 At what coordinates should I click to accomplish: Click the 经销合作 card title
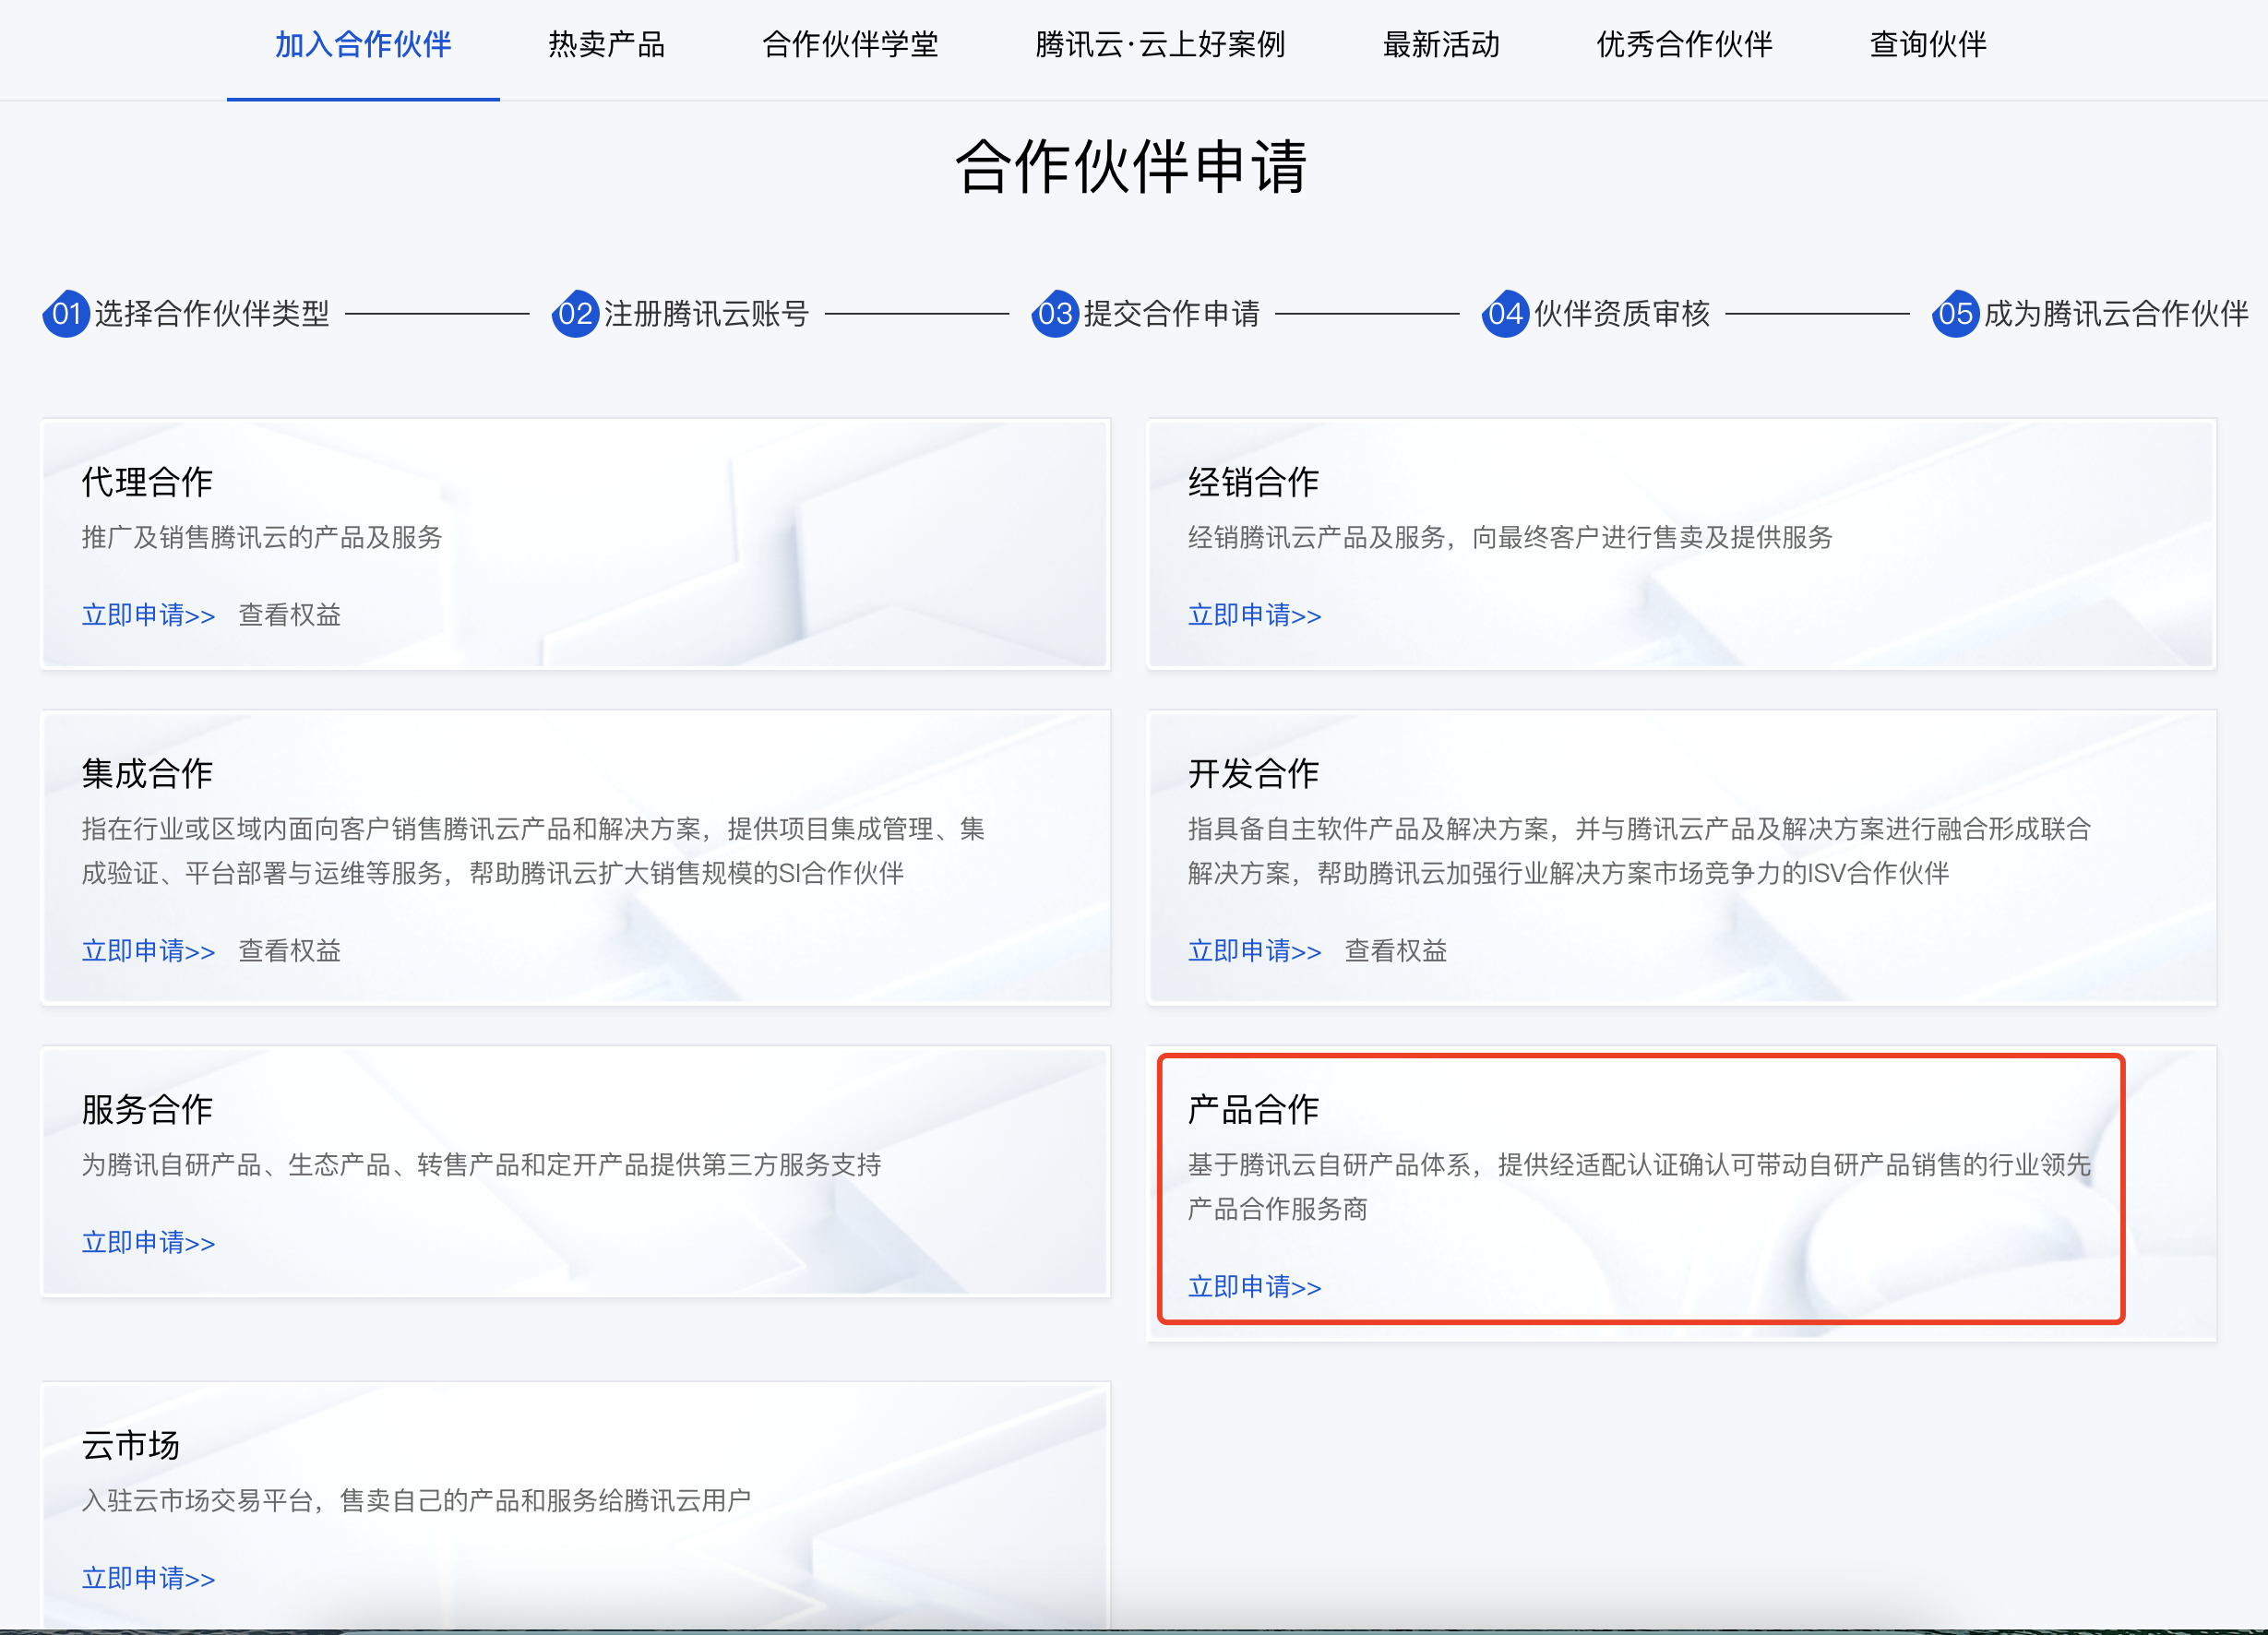1253,482
